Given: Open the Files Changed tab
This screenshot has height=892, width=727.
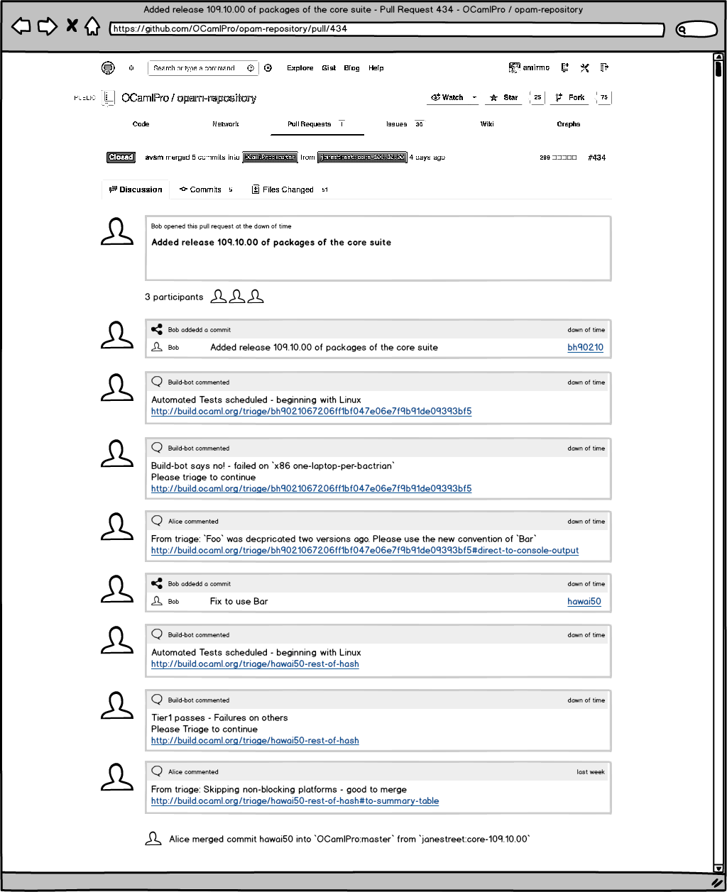Looking at the screenshot, I should click(x=290, y=189).
